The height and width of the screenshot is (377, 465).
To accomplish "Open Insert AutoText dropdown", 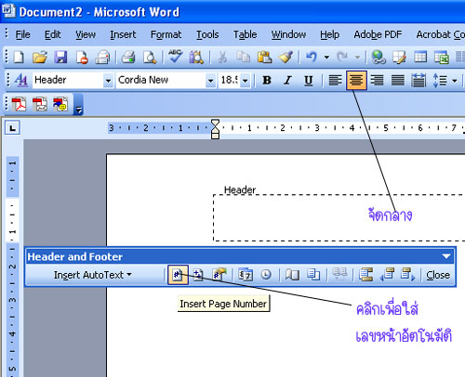I will pyautogui.click(x=93, y=275).
